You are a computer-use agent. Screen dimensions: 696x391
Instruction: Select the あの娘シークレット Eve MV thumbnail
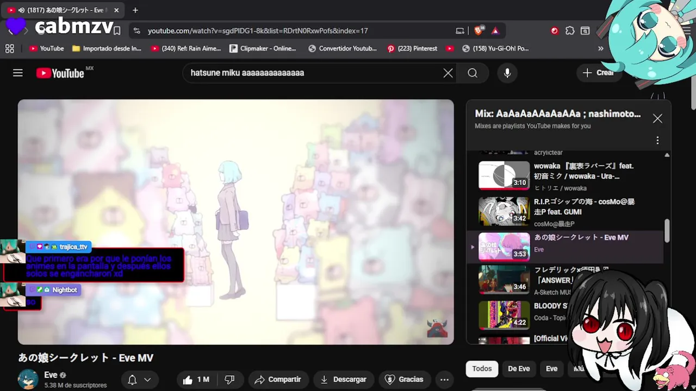pos(504,247)
